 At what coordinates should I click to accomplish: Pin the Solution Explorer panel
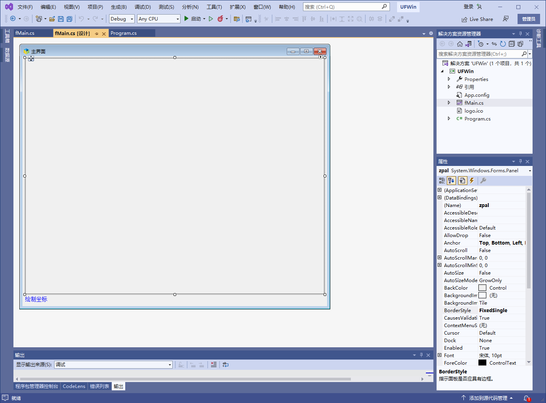520,34
